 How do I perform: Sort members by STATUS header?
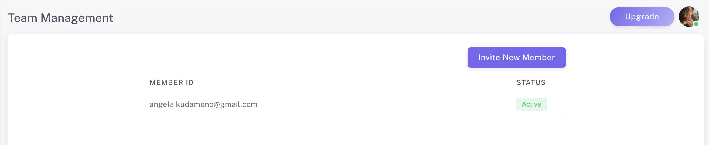[x=531, y=82]
